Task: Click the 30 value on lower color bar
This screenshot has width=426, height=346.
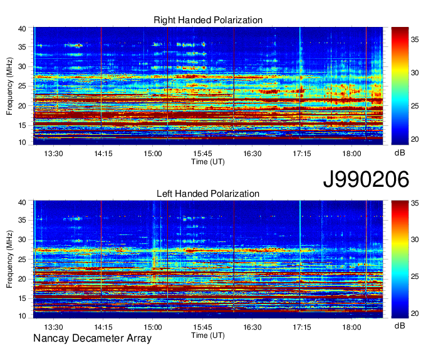Action: pos(415,239)
